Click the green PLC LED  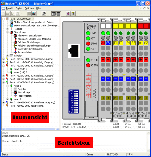[x=88, y=49]
